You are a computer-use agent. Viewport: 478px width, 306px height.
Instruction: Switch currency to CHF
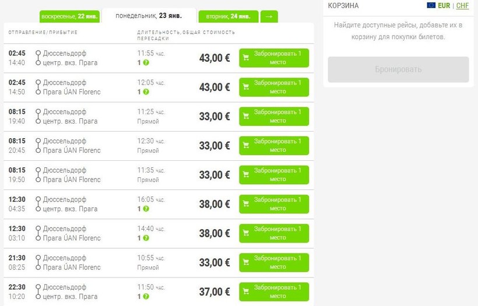pos(462,5)
